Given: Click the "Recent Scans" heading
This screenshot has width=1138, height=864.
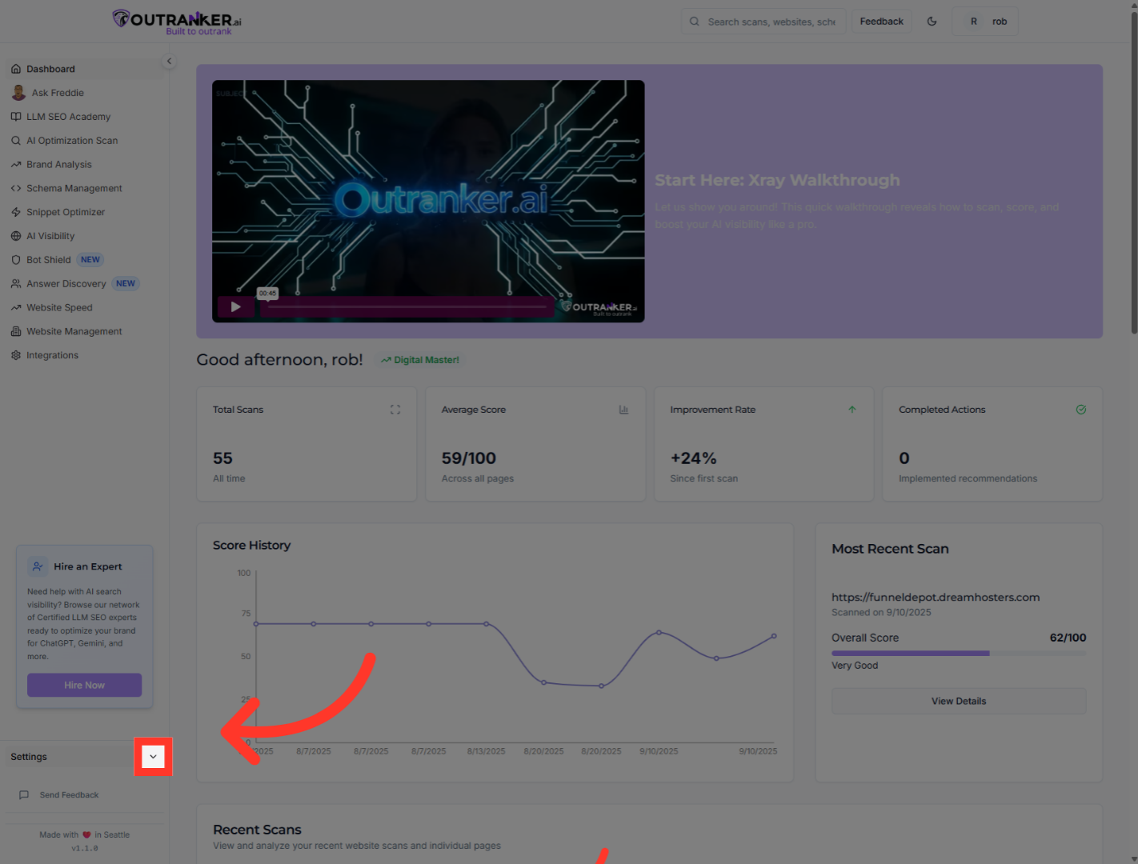Looking at the screenshot, I should point(257,830).
